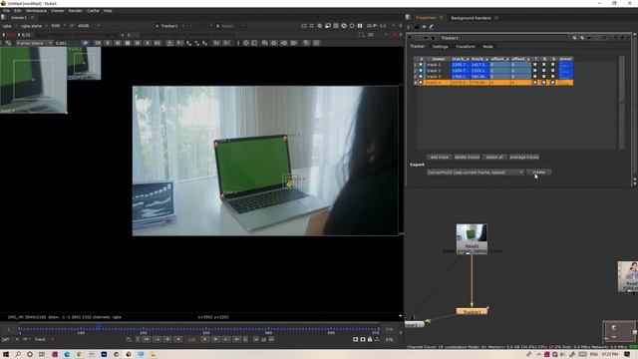Open the Input frame range dropdown
Viewport: 638px width, 359px height.
tap(44, 339)
